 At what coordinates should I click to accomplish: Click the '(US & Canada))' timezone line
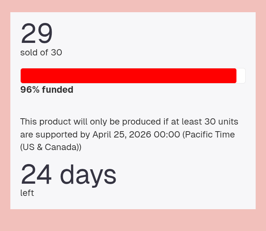(x=51, y=147)
